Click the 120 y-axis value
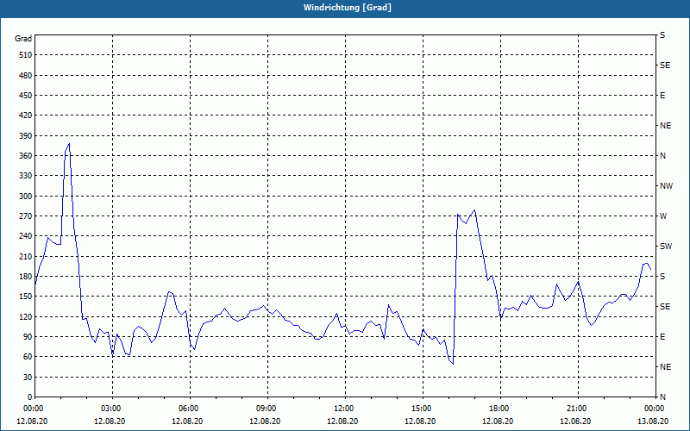 [26, 316]
